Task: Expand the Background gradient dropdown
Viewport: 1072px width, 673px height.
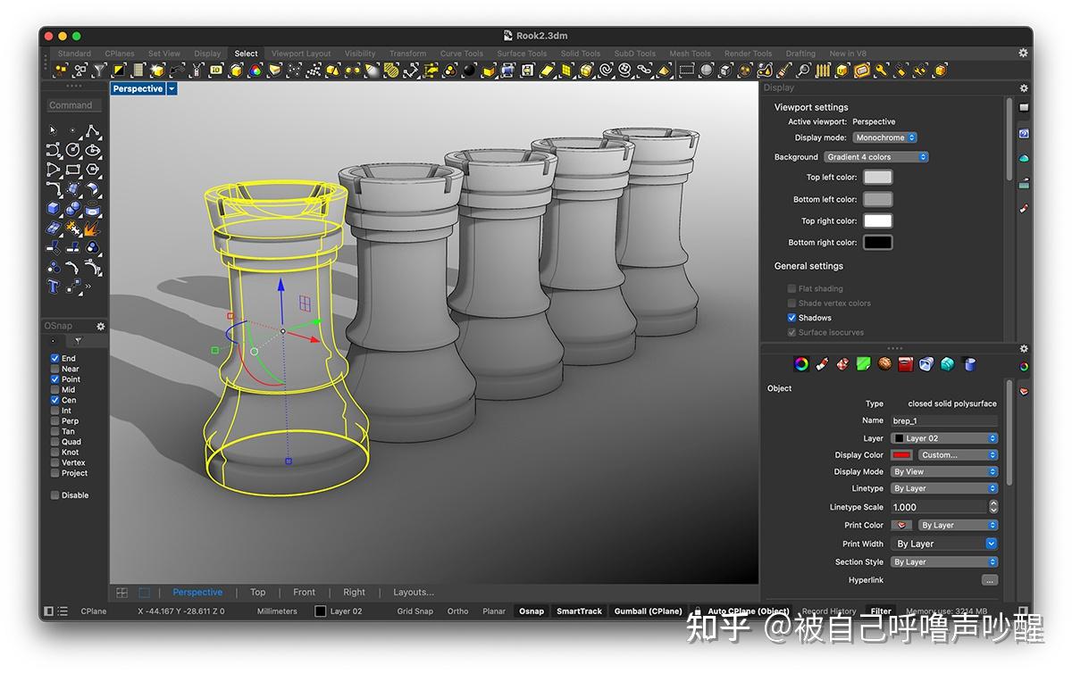Action: click(x=876, y=156)
